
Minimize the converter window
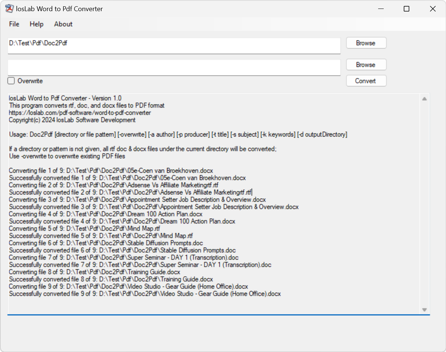coord(380,9)
